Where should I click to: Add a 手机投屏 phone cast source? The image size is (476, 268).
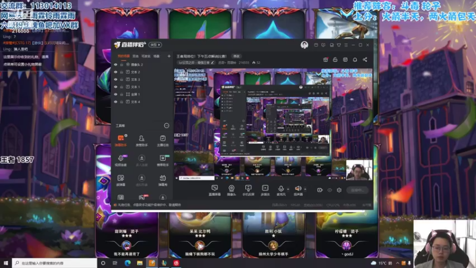248,190
